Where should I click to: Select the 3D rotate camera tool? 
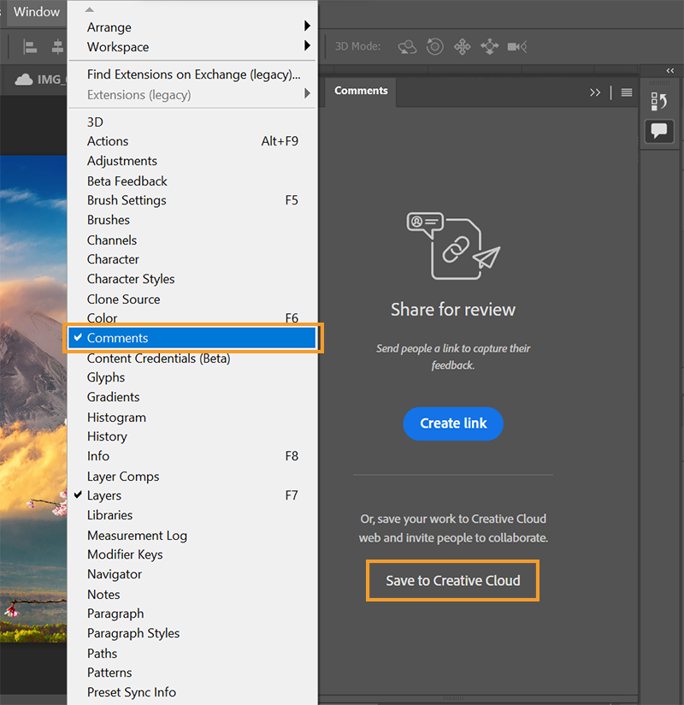coord(408,47)
